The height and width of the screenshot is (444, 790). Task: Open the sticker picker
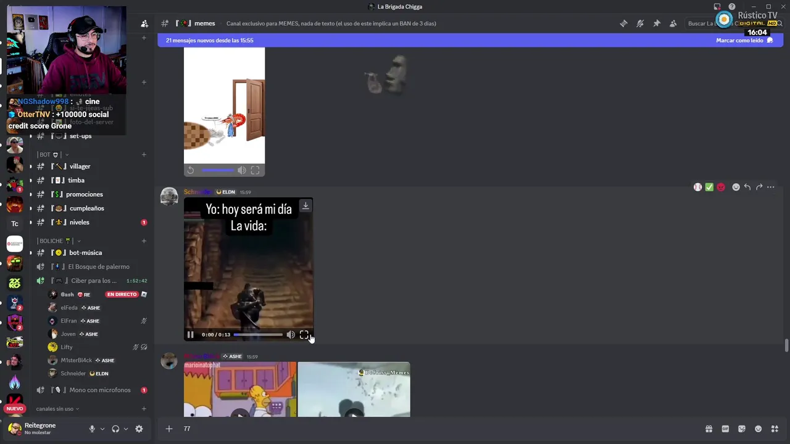(x=742, y=429)
